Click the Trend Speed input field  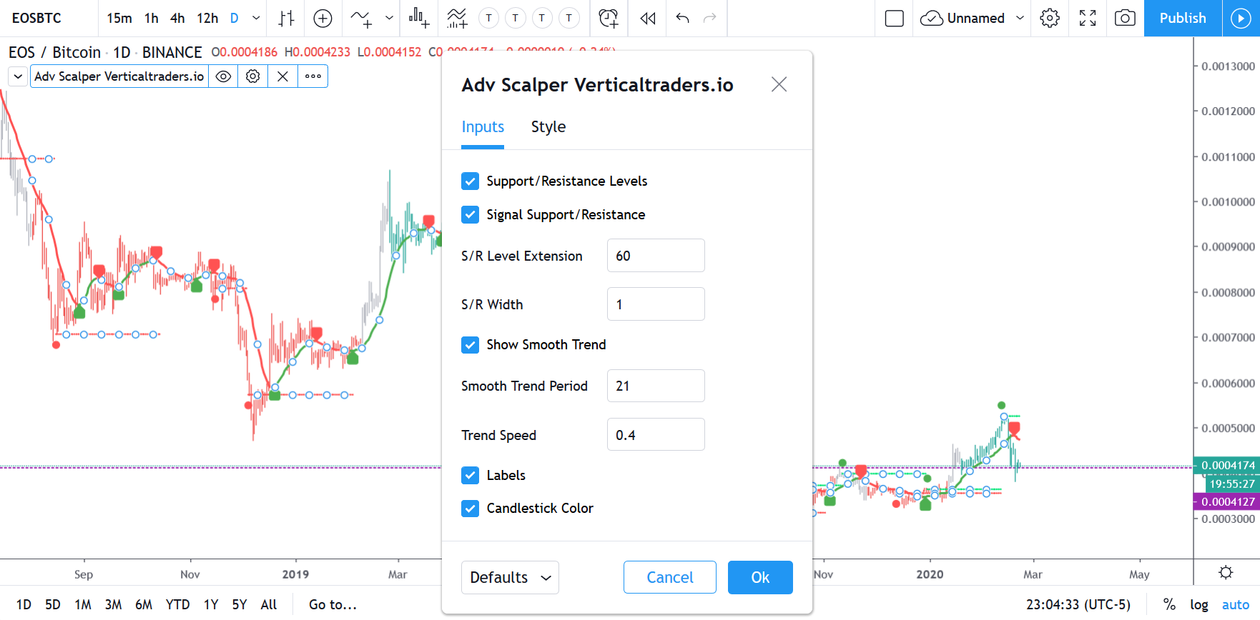[656, 435]
